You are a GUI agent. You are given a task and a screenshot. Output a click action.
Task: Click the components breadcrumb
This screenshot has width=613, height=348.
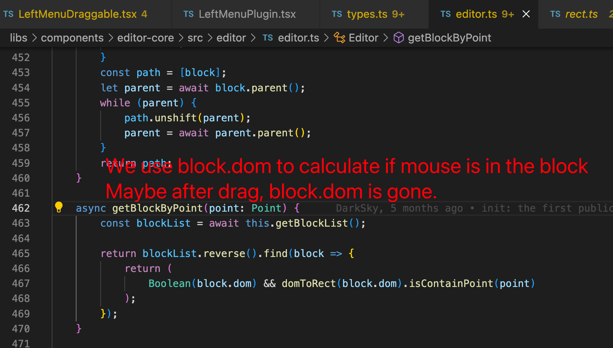(x=72, y=38)
